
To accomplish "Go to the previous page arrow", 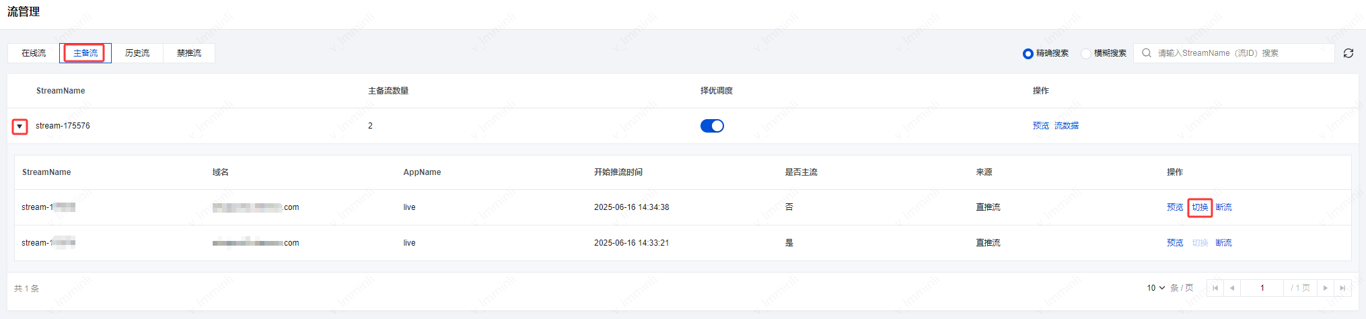I will pyautogui.click(x=1232, y=288).
